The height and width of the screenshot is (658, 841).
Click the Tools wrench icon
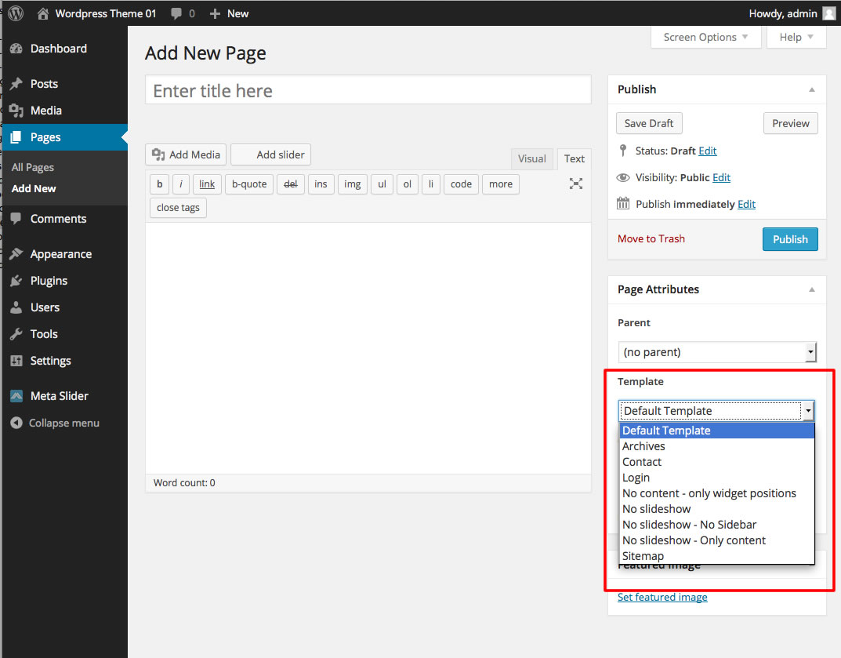[16, 334]
